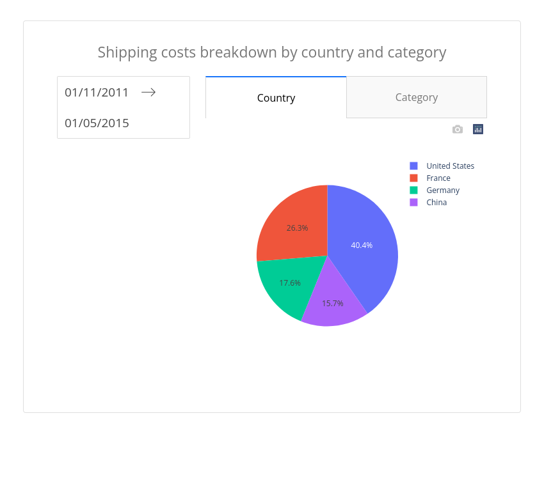Click the arrow between the two dates
This screenshot has width=544, height=489.
point(148,92)
